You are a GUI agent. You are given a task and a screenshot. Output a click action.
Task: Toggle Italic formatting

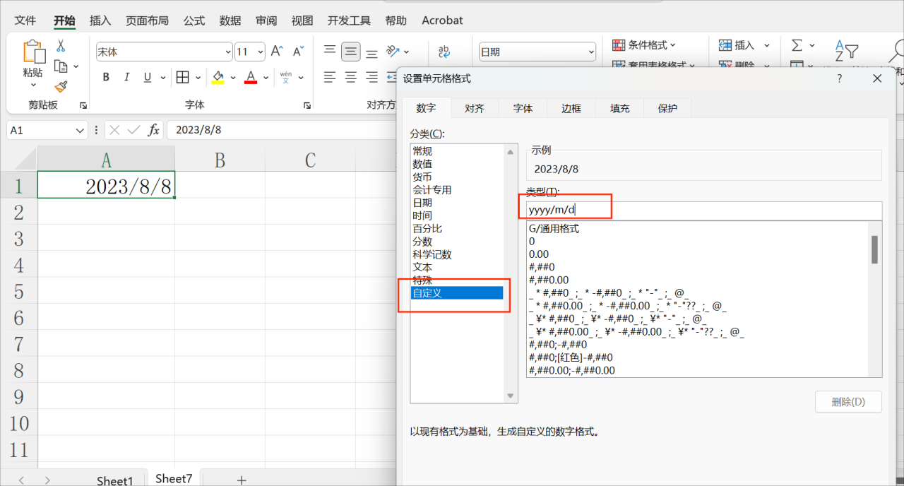tap(127, 77)
